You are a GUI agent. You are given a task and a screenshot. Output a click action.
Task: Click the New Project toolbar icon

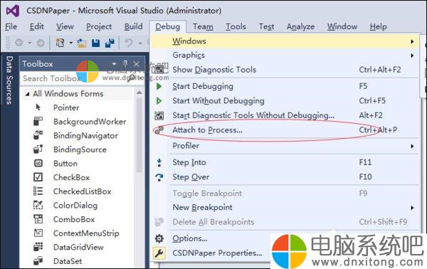pos(60,43)
